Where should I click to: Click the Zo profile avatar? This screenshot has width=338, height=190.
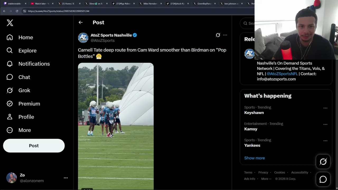click(12, 178)
